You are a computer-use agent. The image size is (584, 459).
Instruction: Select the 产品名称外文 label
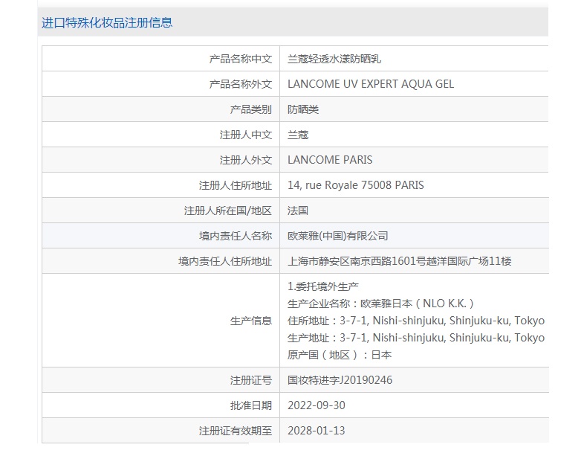click(241, 84)
